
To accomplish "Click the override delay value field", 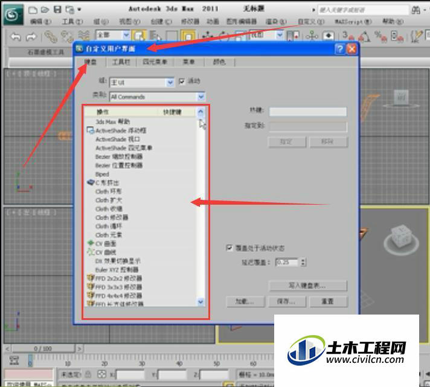I will [x=287, y=262].
